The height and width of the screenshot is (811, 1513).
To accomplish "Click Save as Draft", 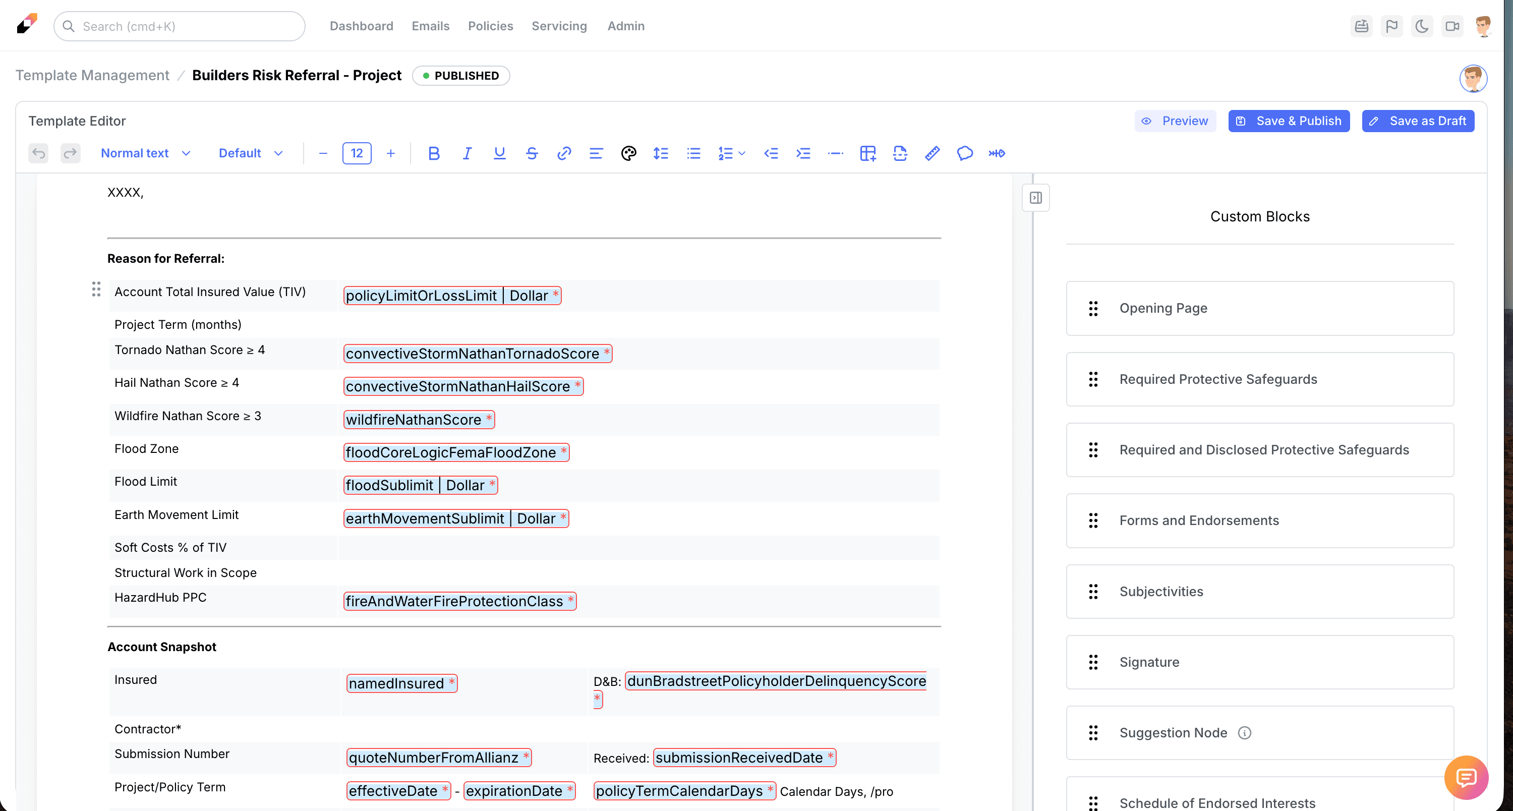I will point(1418,121).
